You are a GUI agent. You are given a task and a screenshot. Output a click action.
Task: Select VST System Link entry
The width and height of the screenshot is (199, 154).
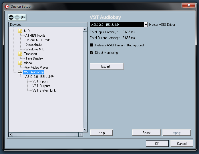[x=44, y=90]
